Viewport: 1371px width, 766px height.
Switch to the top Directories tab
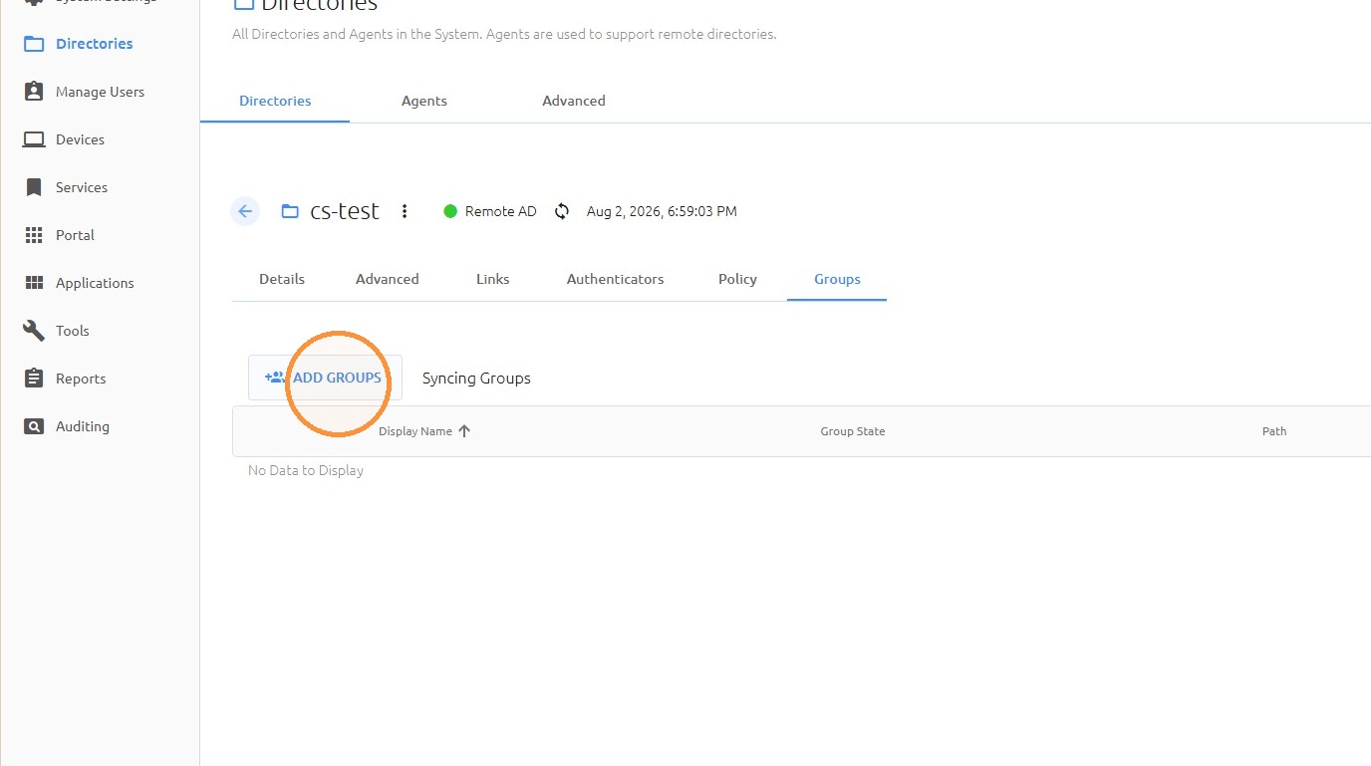click(x=275, y=101)
